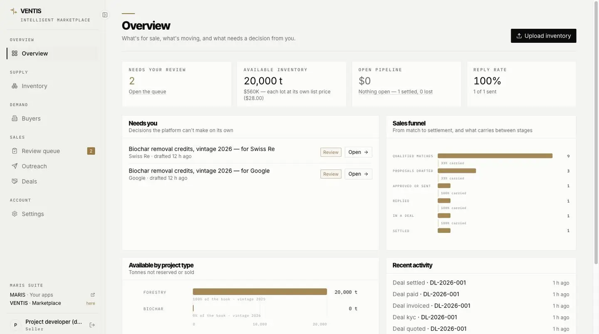Click the Review tag on Swiss Re row
The height and width of the screenshot is (334, 599).
(331, 152)
